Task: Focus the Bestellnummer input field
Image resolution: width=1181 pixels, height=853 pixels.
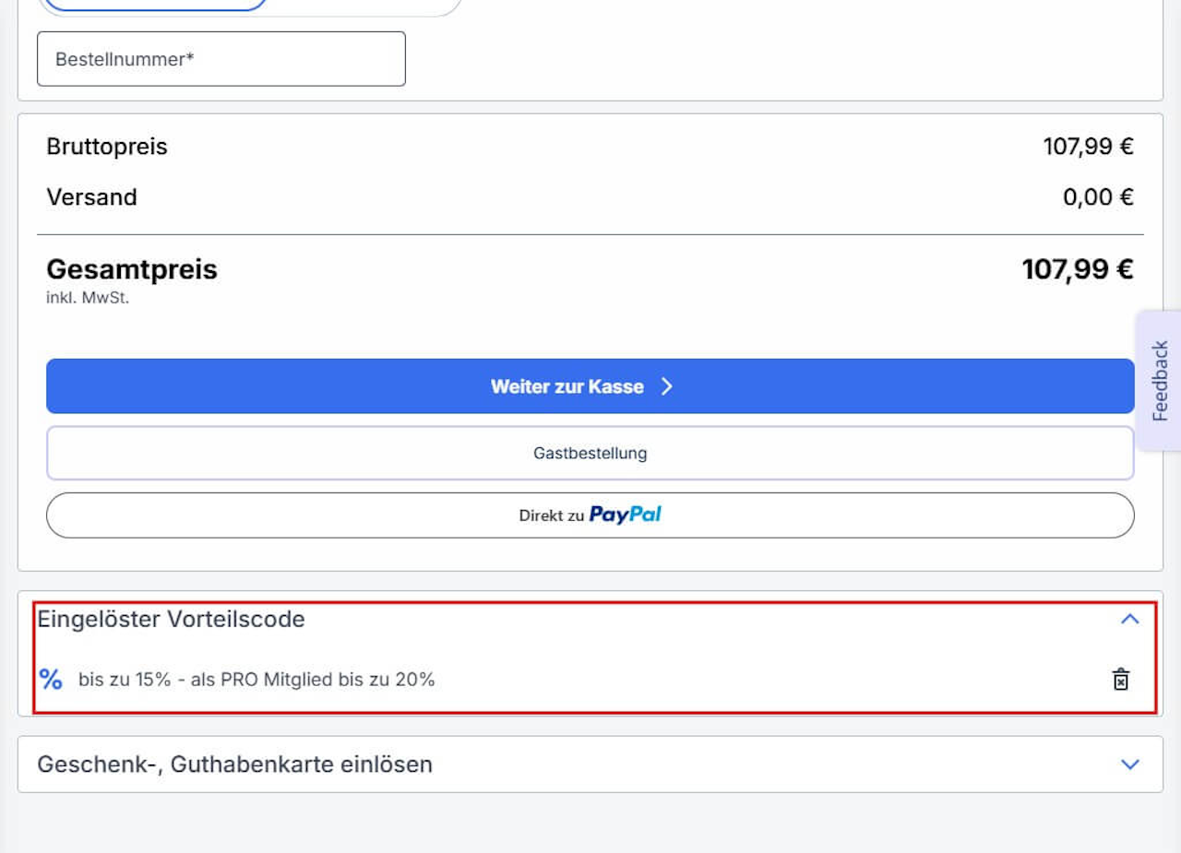Action: pos(221,59)
